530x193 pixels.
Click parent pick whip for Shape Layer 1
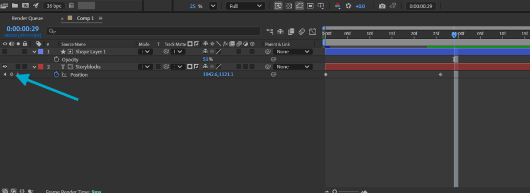point(268,52)
